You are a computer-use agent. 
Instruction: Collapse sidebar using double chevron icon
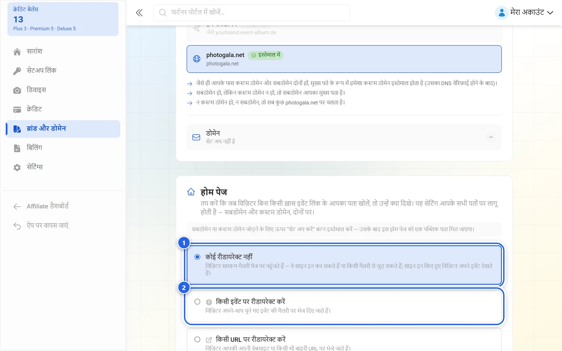click(139, 13)
